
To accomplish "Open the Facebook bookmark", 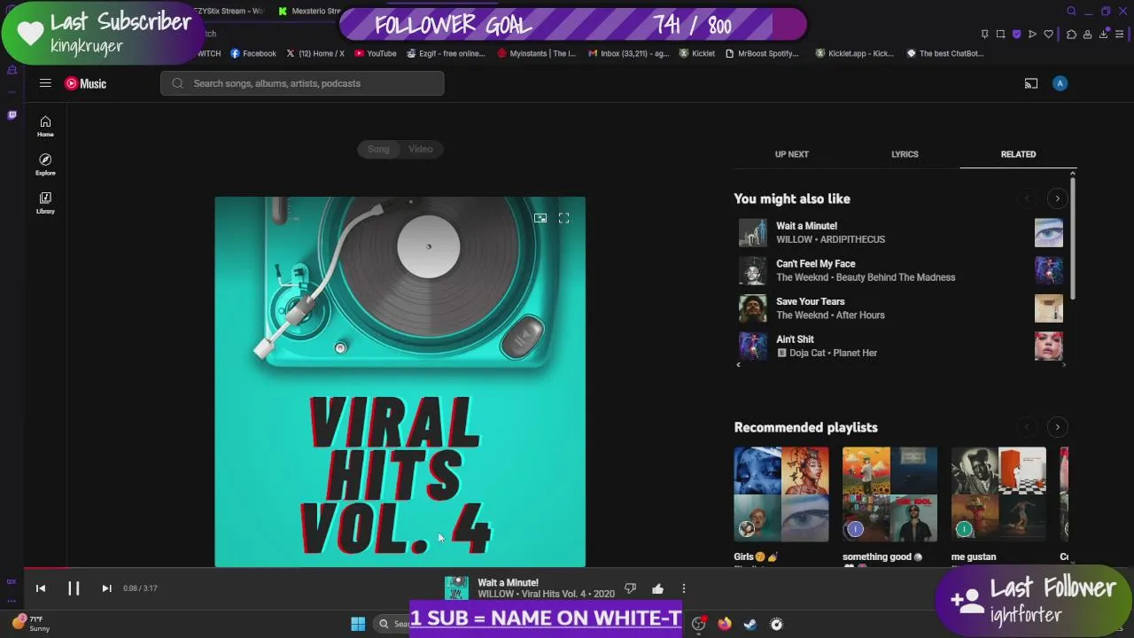I will point(253,53).
